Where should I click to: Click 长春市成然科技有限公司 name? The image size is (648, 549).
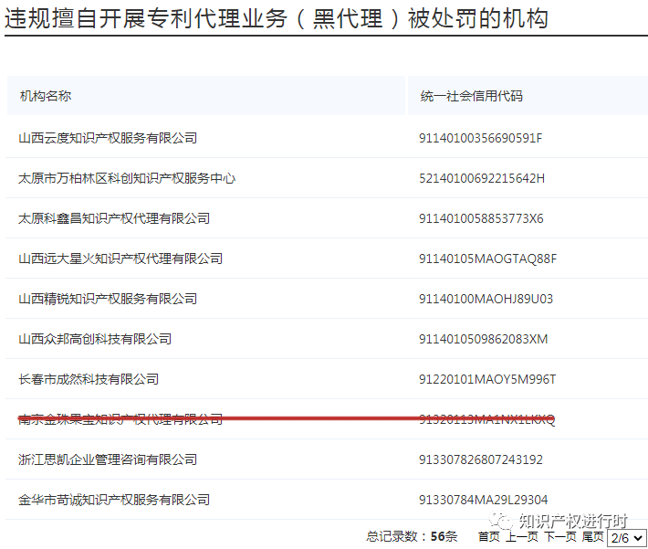tap(89, 379)
